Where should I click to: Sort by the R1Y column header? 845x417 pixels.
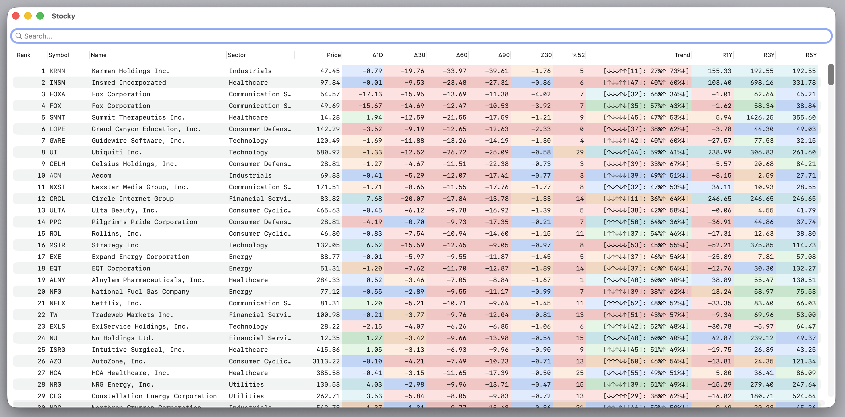[x=727, y=55]
